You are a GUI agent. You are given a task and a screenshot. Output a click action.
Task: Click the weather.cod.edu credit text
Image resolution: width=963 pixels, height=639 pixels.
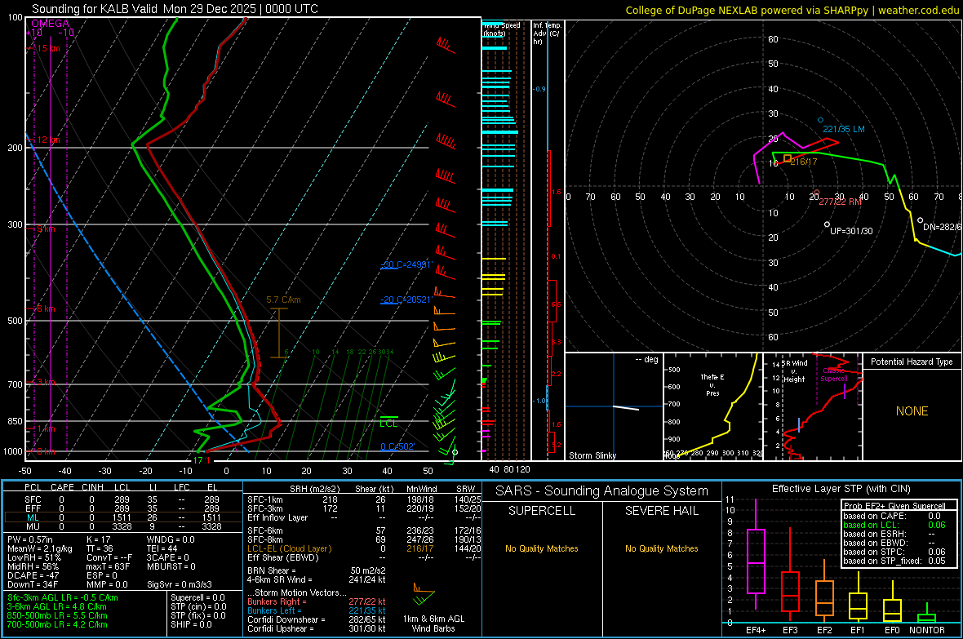tap(918, 10)
